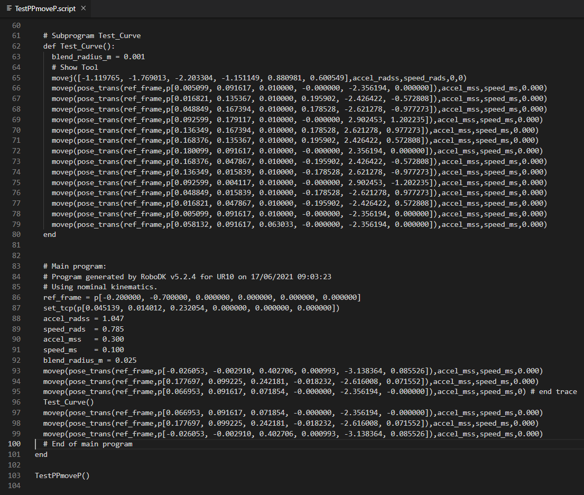The height and width of the screenshot is (495, 584).
Task: Click the movej command on line 65
Action: pyautogui.click(x=259, y=78)
